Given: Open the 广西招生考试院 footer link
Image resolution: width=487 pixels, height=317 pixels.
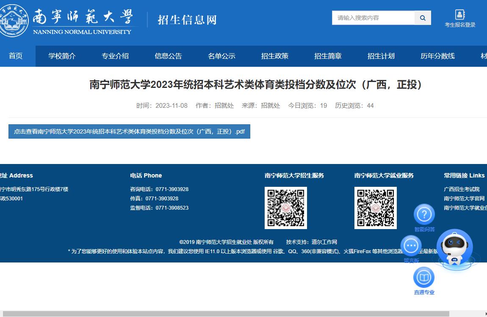Looking at the screenshot, I should tap(462, 189).
